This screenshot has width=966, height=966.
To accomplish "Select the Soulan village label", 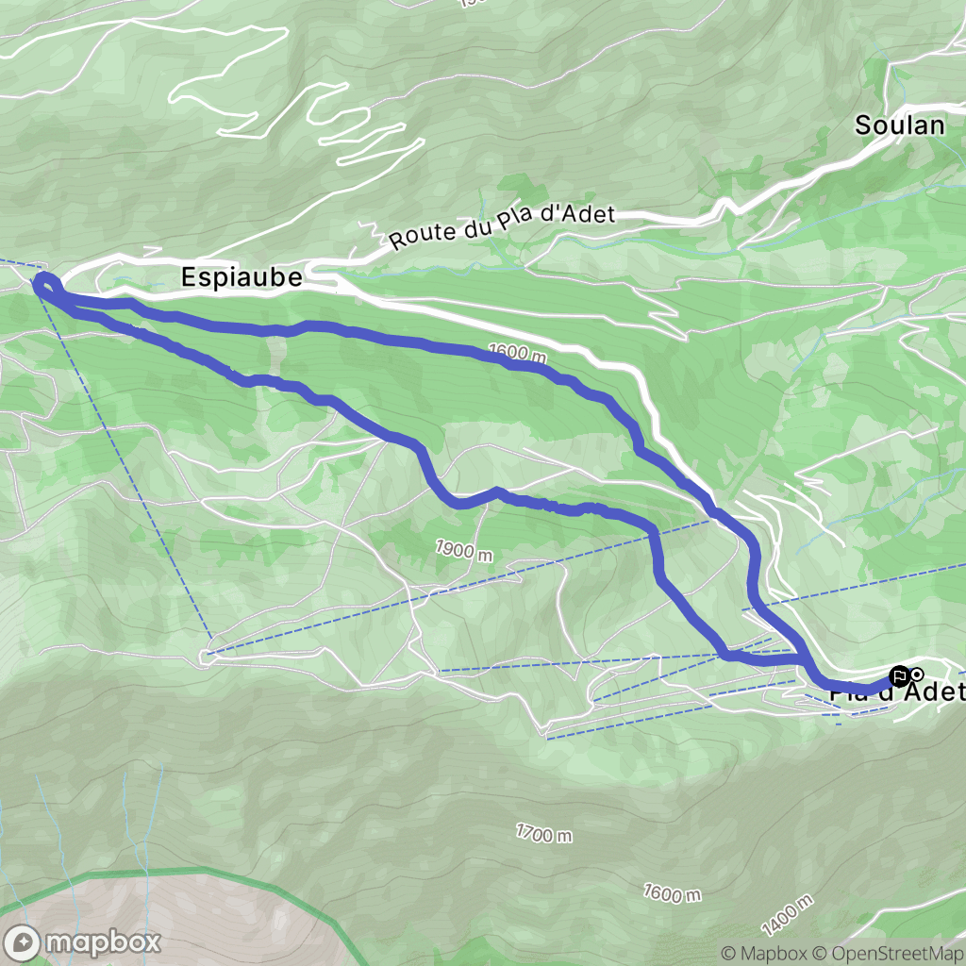I will (x=899, y=125).
